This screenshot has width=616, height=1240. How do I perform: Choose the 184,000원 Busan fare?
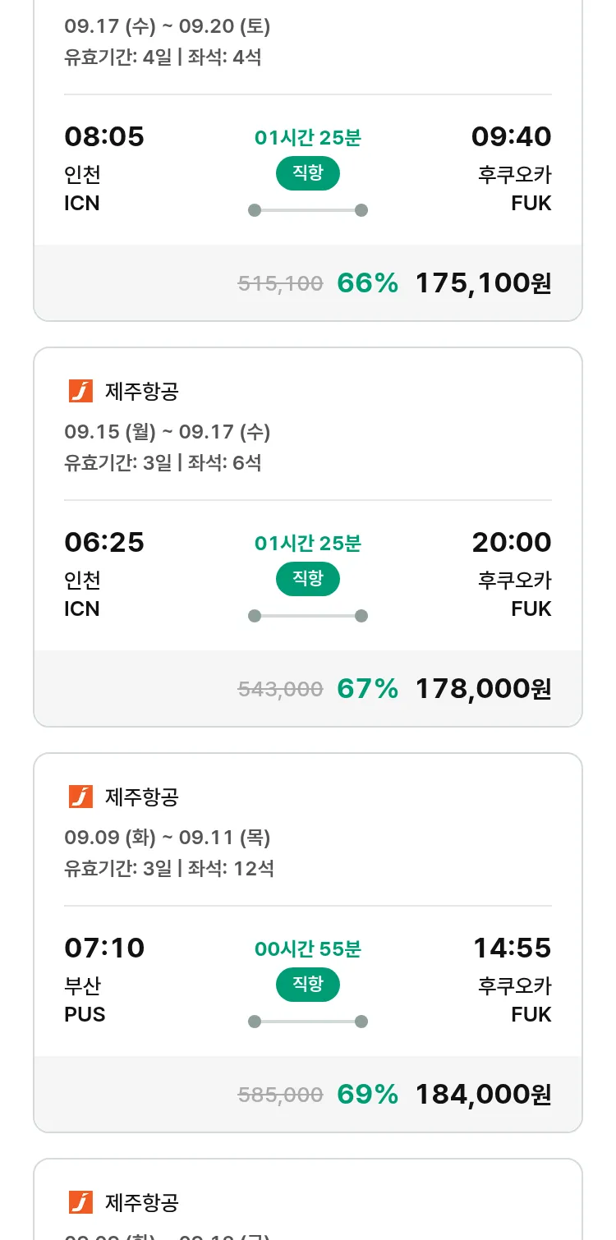click(x=483, y=1095)
